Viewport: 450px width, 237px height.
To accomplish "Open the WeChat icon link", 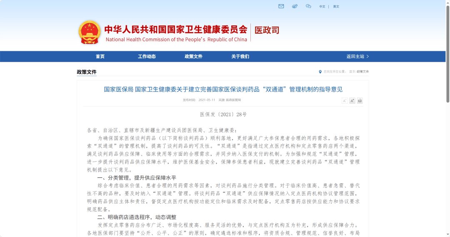I will point(308,6).
